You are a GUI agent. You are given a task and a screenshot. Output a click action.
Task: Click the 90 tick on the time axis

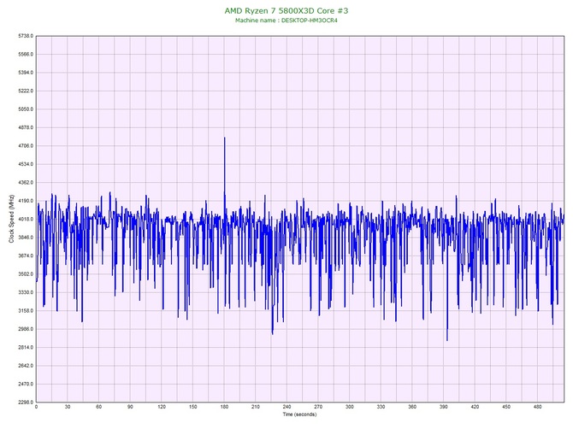130,407
